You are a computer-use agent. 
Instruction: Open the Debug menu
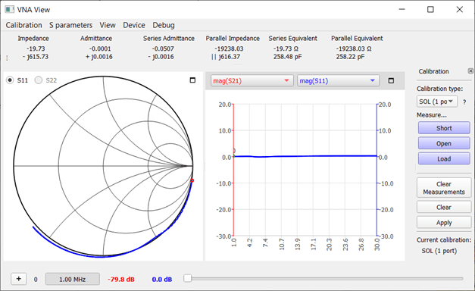point(164,25)
